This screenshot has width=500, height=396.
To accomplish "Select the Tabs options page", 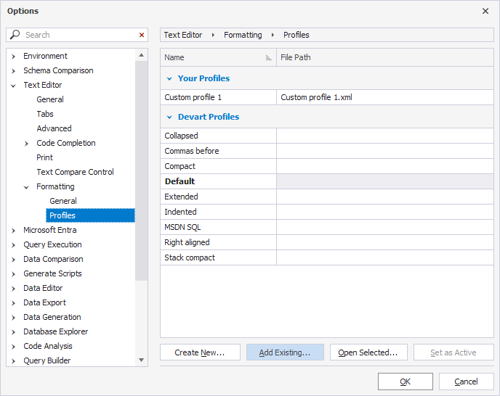I will (x=45, y=114).
